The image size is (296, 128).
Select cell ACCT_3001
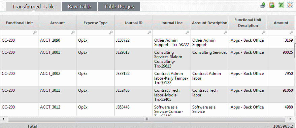pyautogui.click(x=57, y=58)
